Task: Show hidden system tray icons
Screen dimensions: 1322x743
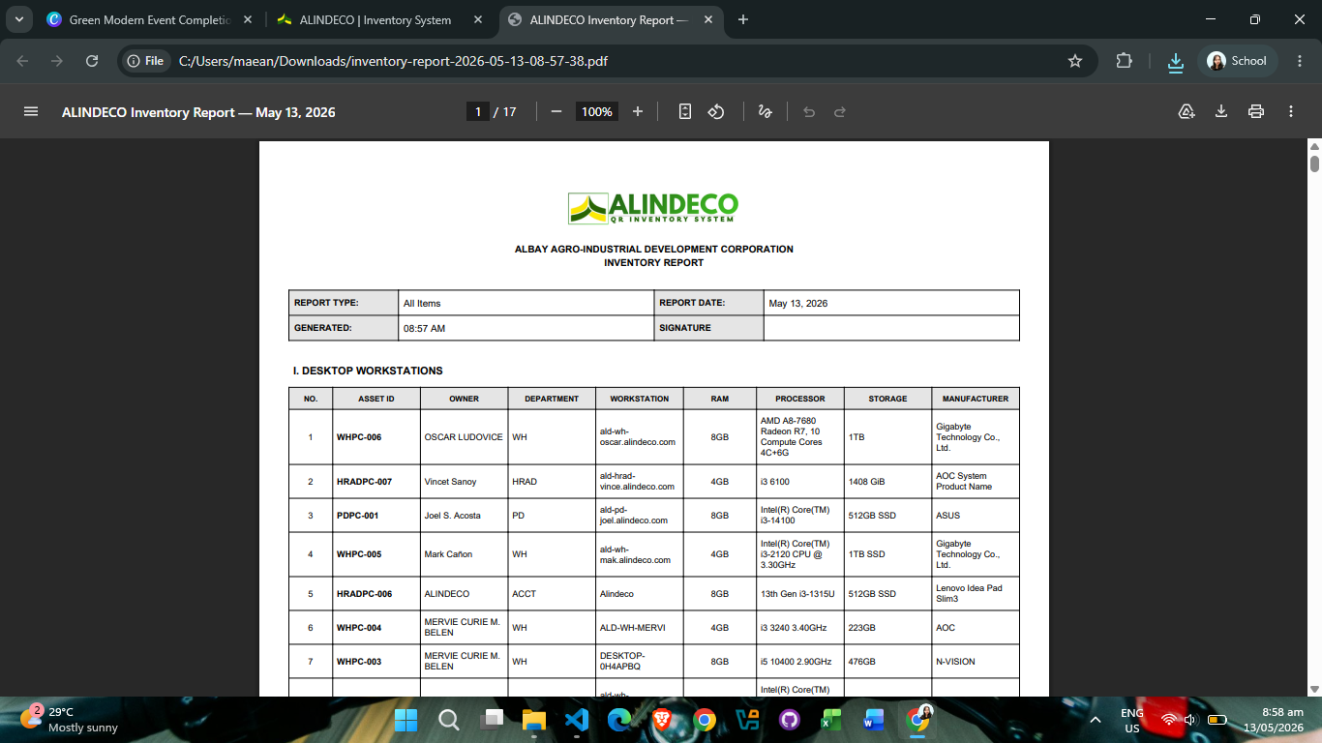Action: pos(1096,720)
